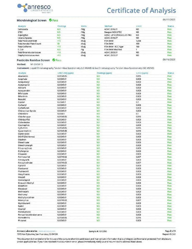192x249 pixels.
Task: Select the Pesticide Residue Screen heading
Action: click(33, 60)
